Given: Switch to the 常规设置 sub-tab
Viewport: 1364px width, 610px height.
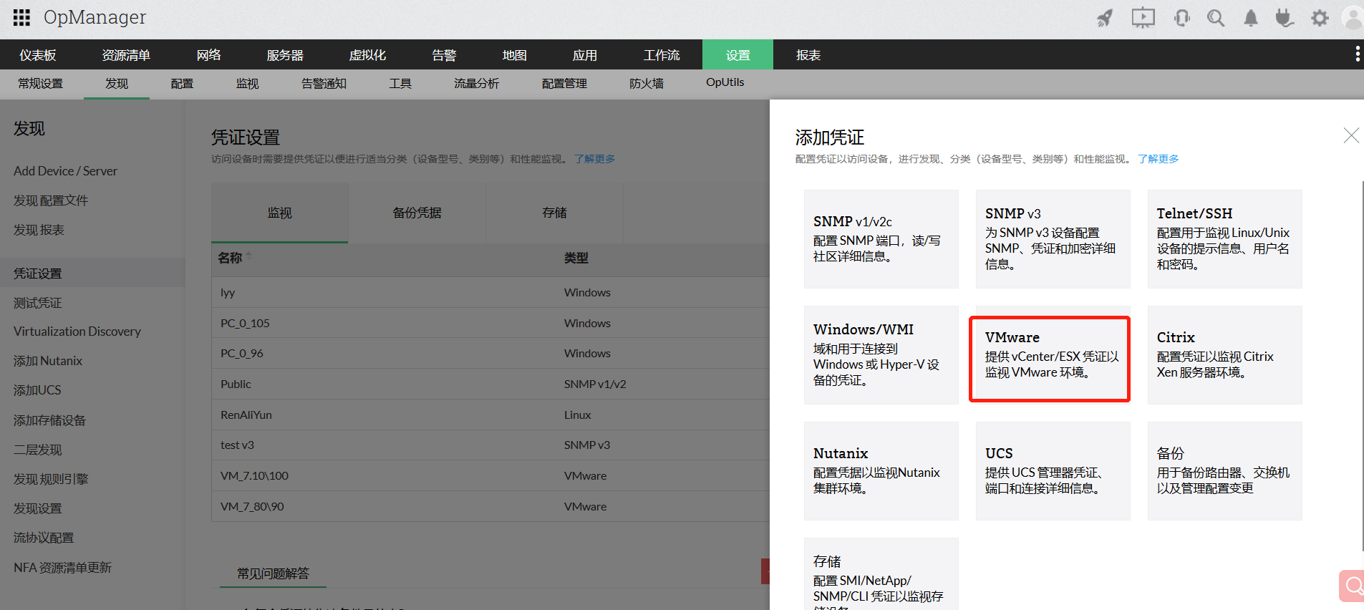Looking at the screenshot, I should (x=41, y=84).
